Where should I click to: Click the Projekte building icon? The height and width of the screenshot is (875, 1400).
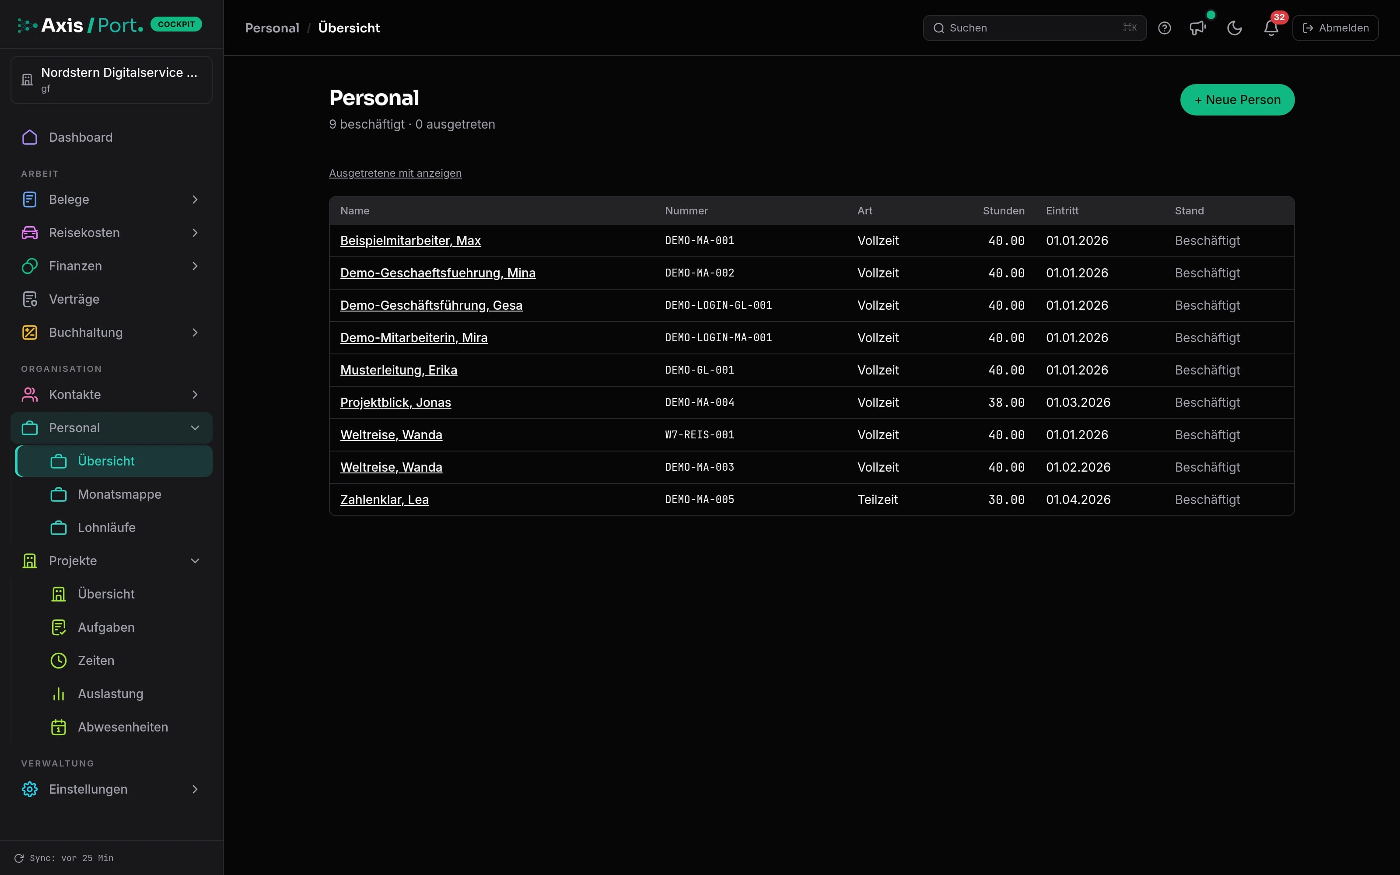[x=29, y=561]
